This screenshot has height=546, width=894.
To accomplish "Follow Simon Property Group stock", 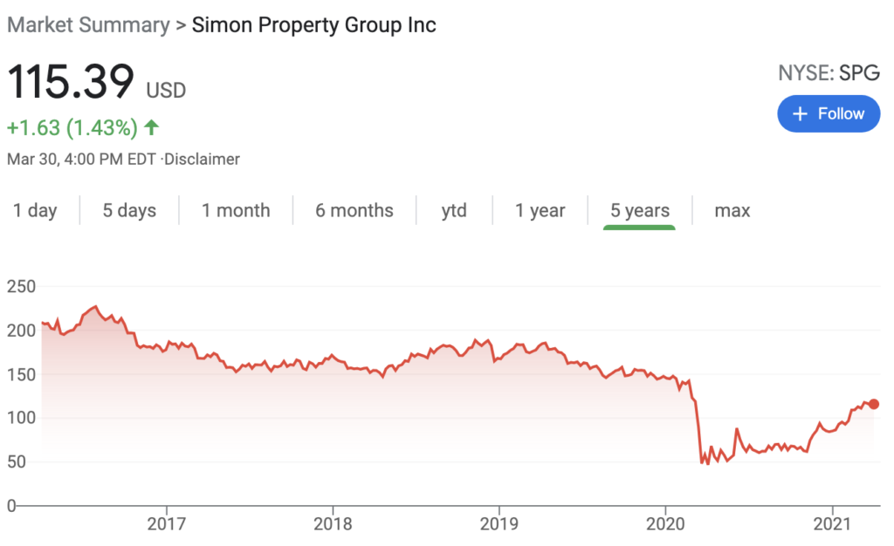I will click(x=829, y=114).
